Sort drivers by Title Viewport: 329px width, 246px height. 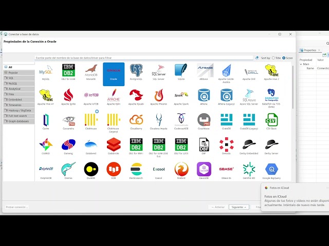277,58
